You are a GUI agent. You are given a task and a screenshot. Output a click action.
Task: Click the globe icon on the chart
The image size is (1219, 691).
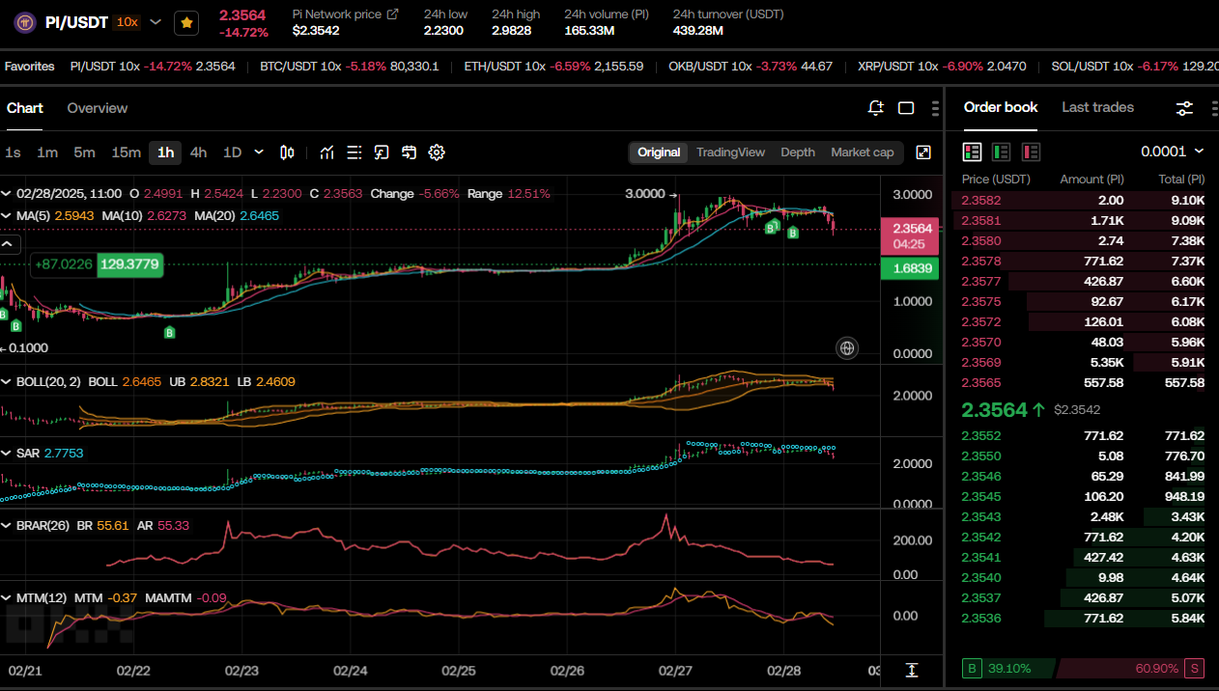tap(847, 348)
